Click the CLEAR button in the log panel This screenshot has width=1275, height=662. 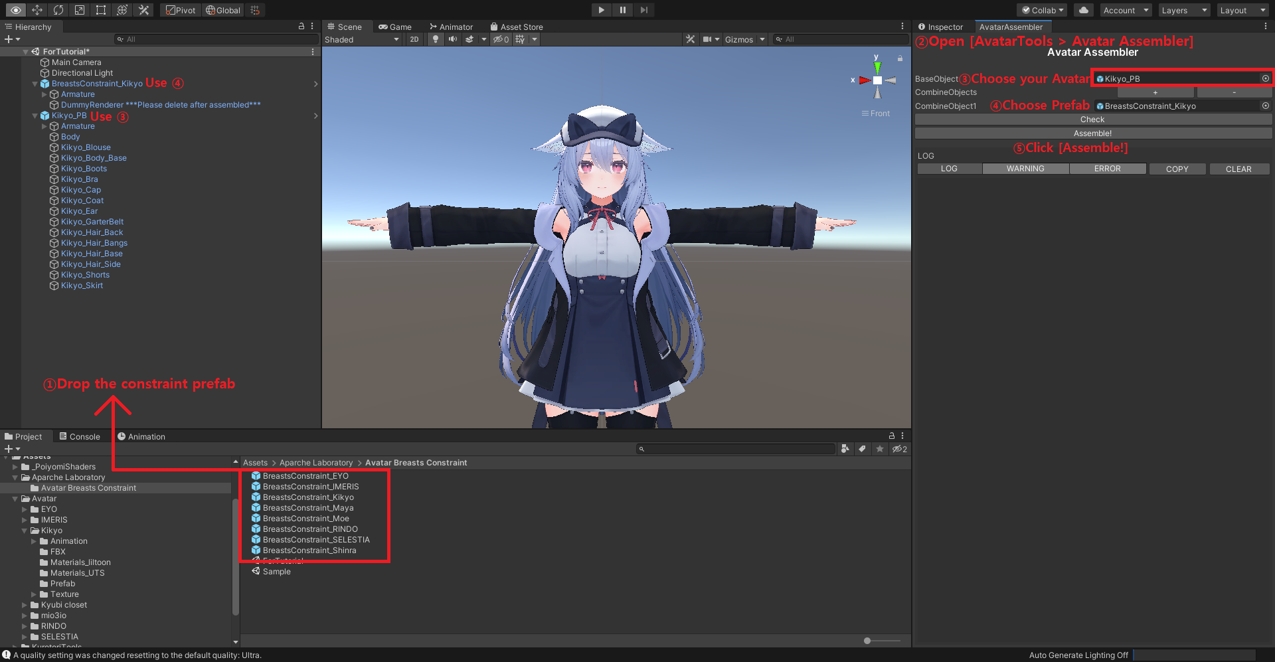tap(1239, 169)
